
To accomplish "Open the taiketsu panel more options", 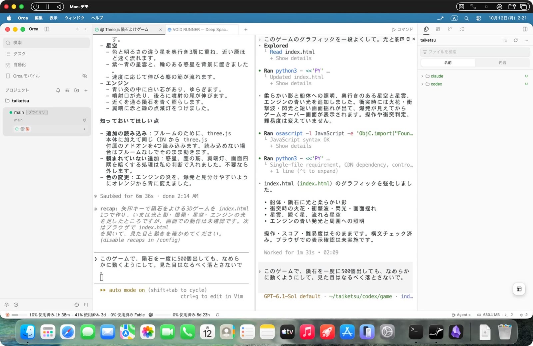I will click(x=526, y=40).
